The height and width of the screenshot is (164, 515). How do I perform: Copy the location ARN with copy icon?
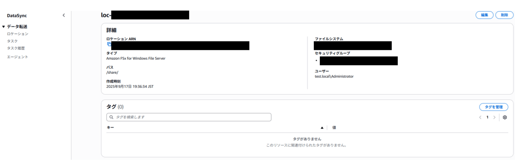[109, 45]
